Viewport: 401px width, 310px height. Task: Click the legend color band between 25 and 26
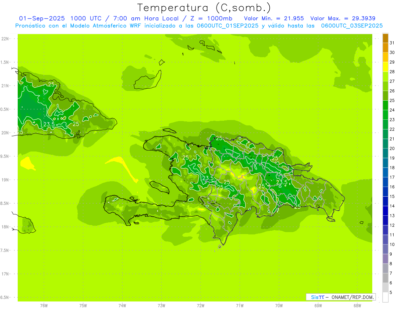click(385, 96)
